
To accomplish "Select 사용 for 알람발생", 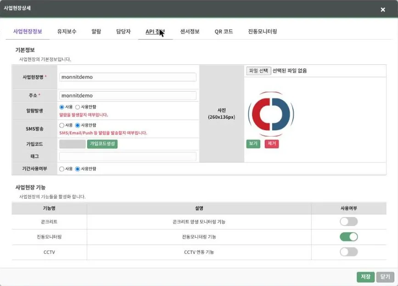I will [x=62, y=107].
